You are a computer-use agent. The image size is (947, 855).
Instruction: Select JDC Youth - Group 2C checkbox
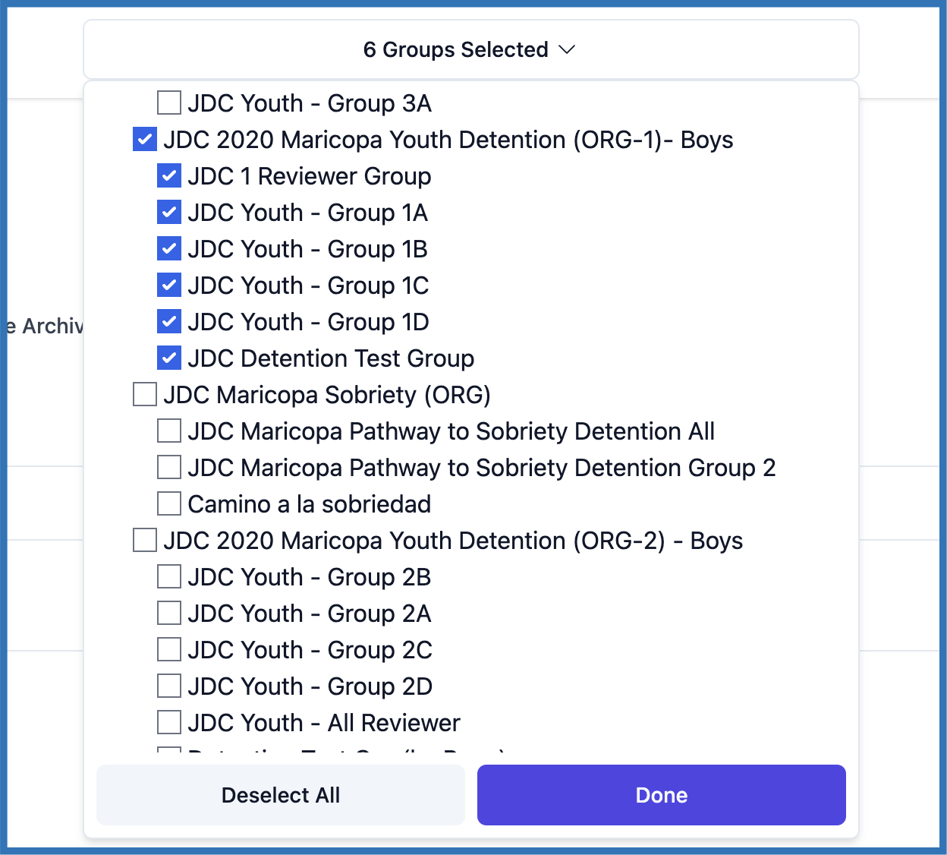pyautogui.click(x=169, y=649)
